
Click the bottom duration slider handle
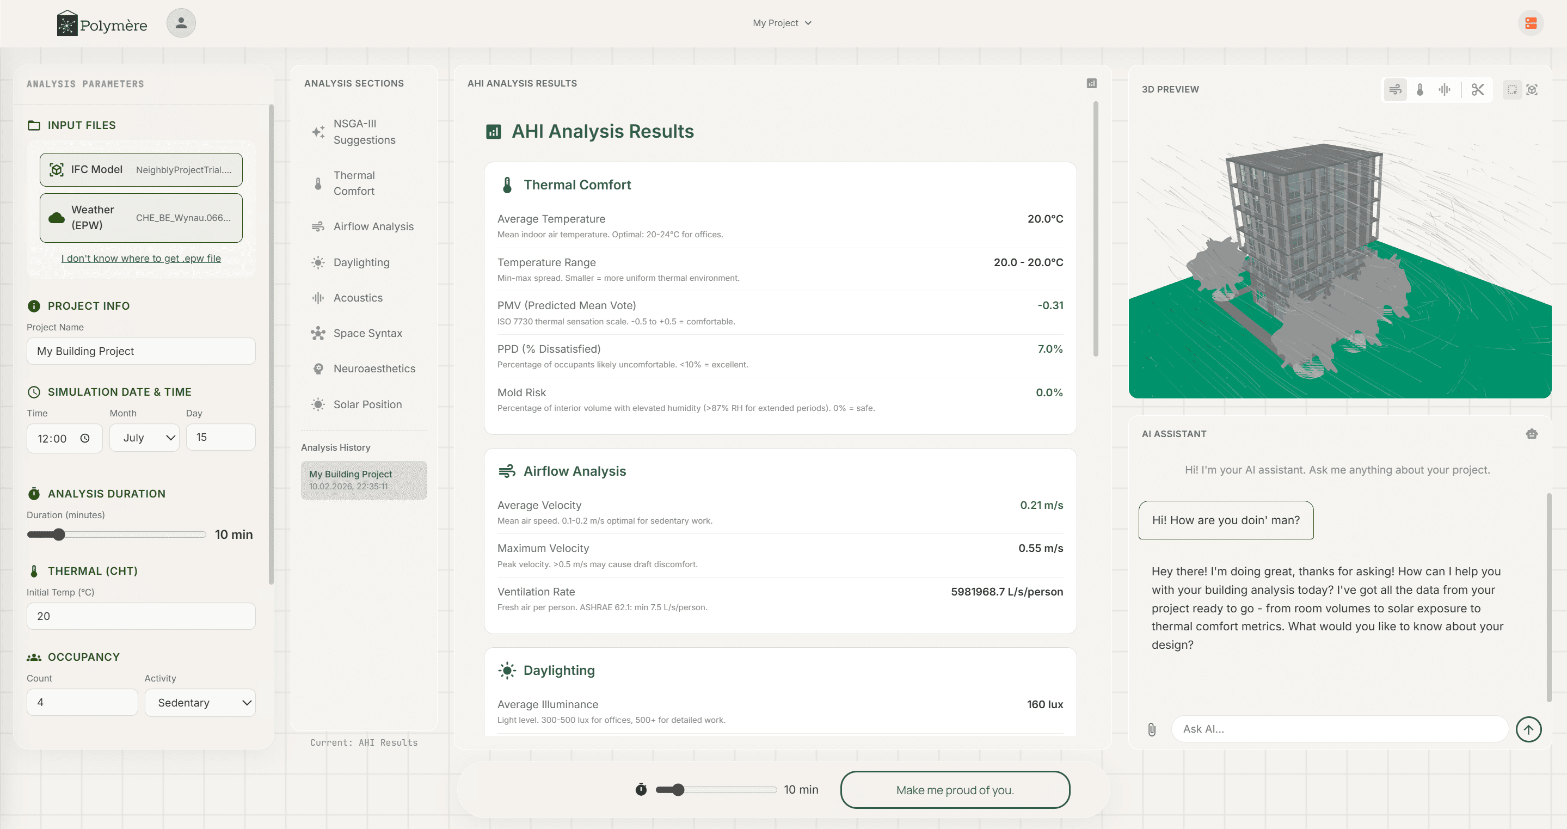678,790
